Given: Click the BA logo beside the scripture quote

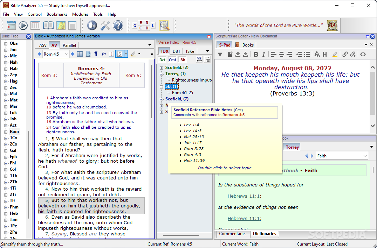Looking at the screenshot, I should coord(332,26).
